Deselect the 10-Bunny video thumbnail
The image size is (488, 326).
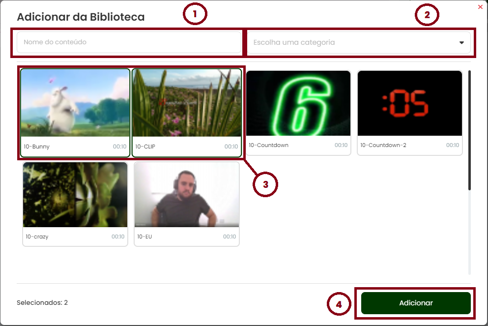coord(75,103)
